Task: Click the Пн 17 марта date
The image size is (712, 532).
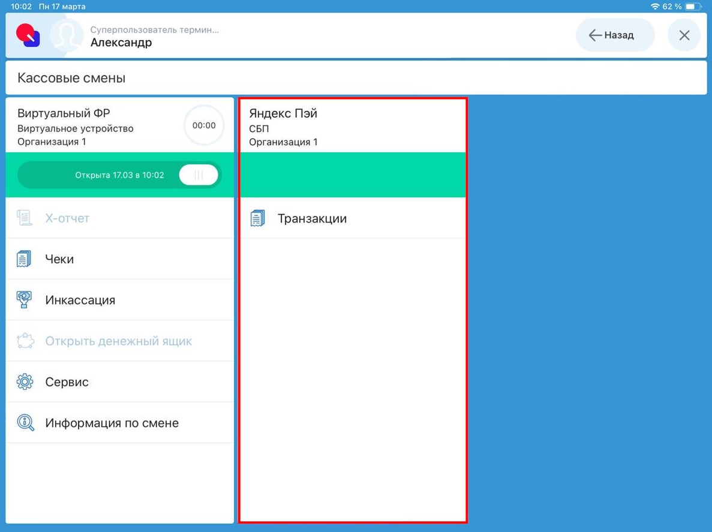Action: 62,7
